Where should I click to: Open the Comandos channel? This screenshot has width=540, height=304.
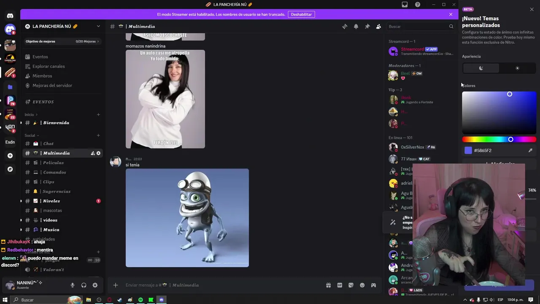click(x=62, y=172)
